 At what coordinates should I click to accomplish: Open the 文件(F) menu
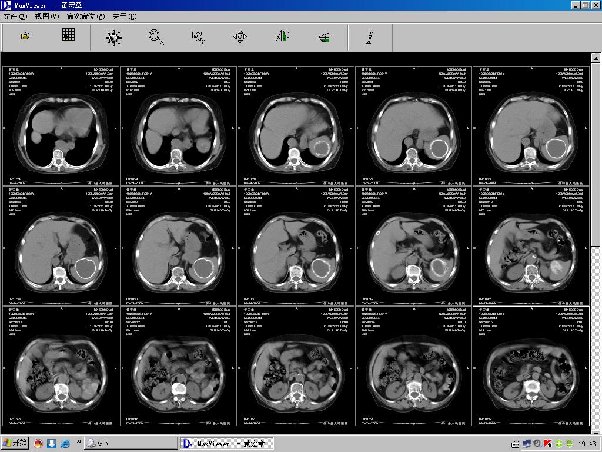(x=15, y=16)
